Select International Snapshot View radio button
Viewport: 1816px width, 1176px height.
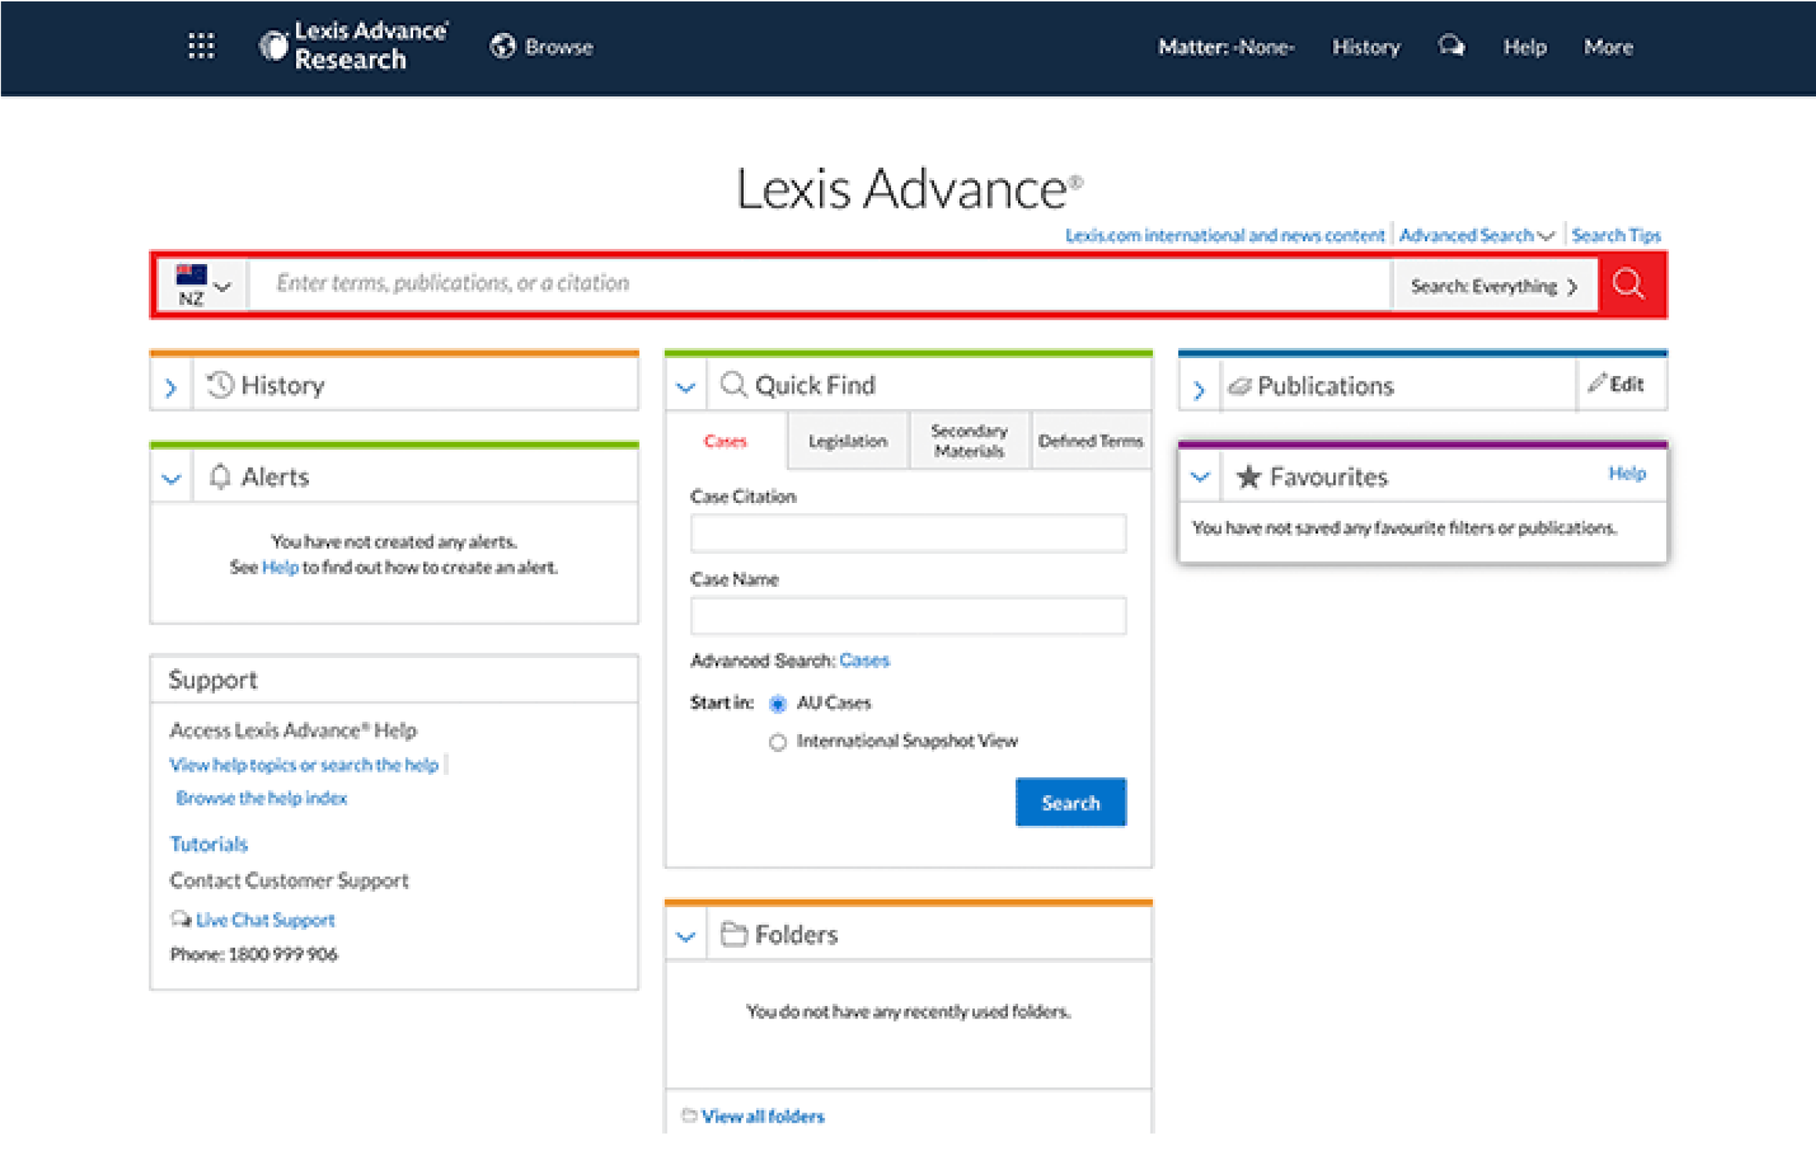click(778, 742)
